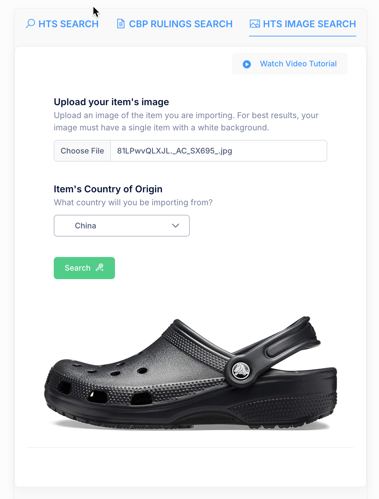Image resolution: width=379 pixels, height=499 pixels.
Task: Click the green Search button
Action: coord(84,268)
